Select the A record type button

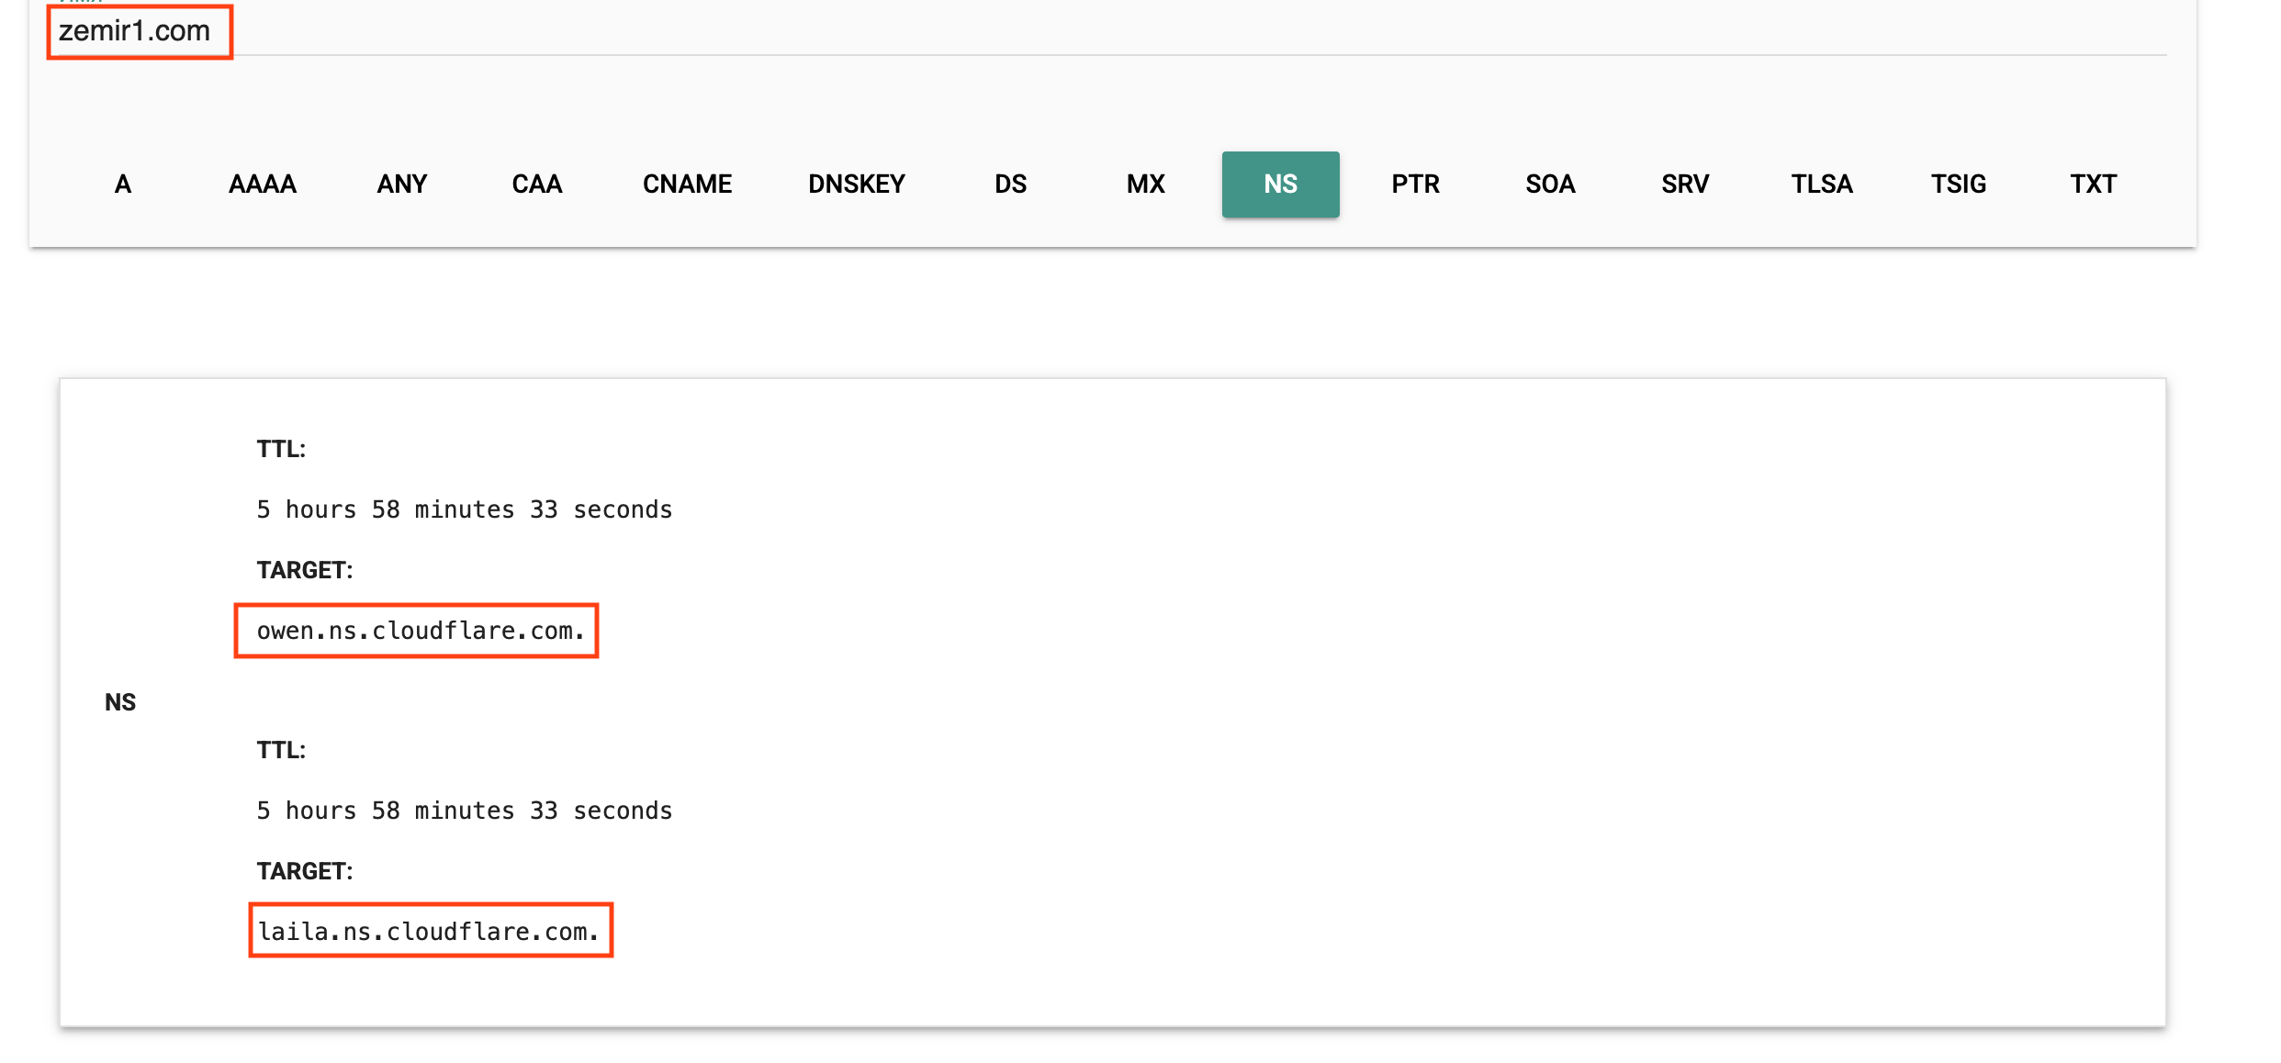pos(123,185)
